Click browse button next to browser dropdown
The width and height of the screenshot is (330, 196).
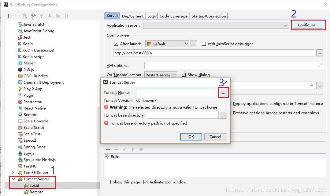(x=194, y=44)
